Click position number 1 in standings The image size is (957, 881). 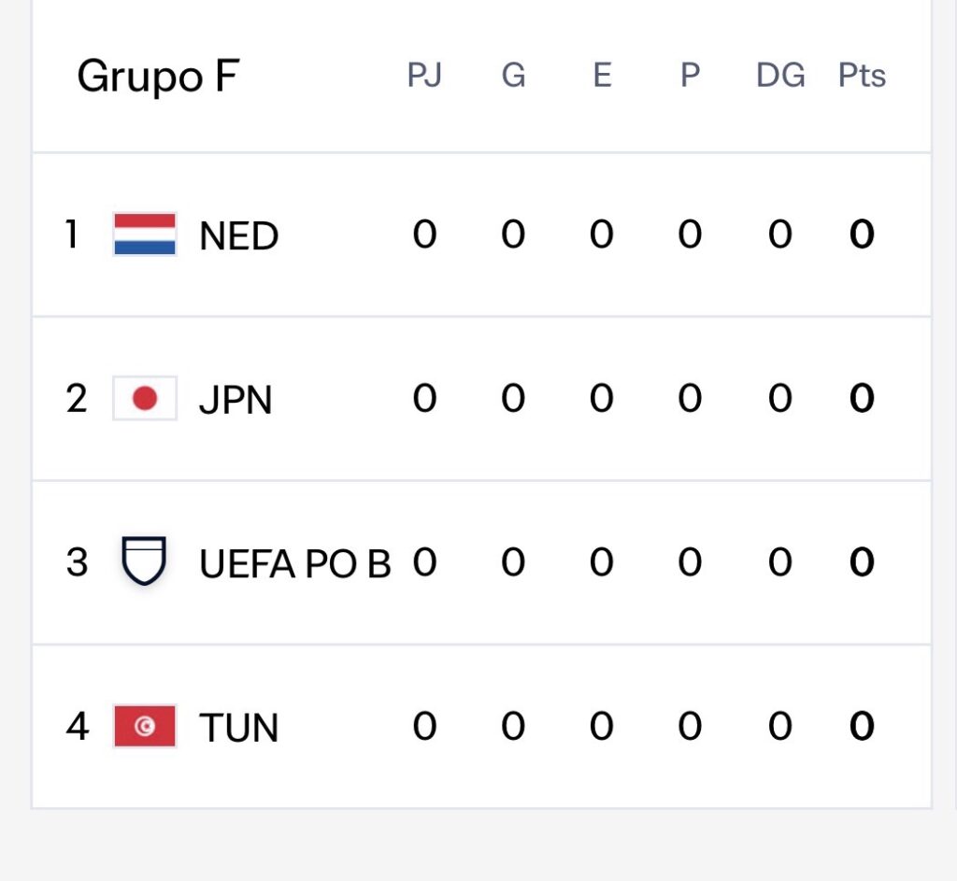72,234
